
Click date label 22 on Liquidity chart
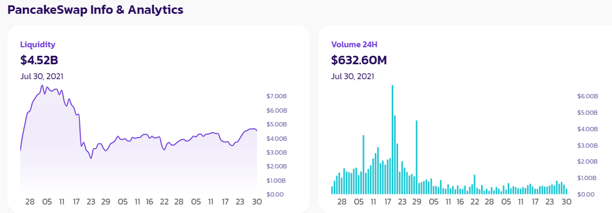coord(164,202)
